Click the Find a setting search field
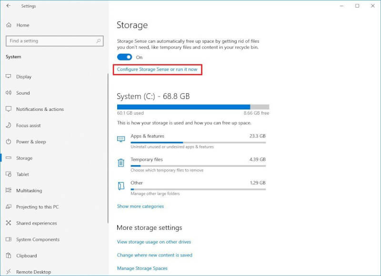 [x=54, y=41]
